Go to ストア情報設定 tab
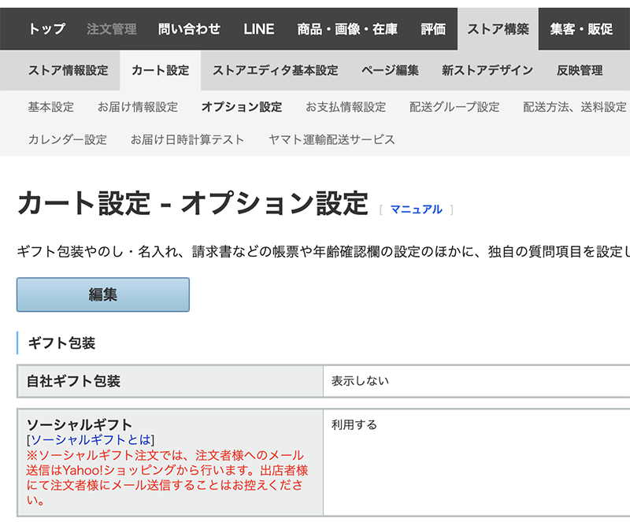Viewport: 630px width, 522px height. [68, 70]
